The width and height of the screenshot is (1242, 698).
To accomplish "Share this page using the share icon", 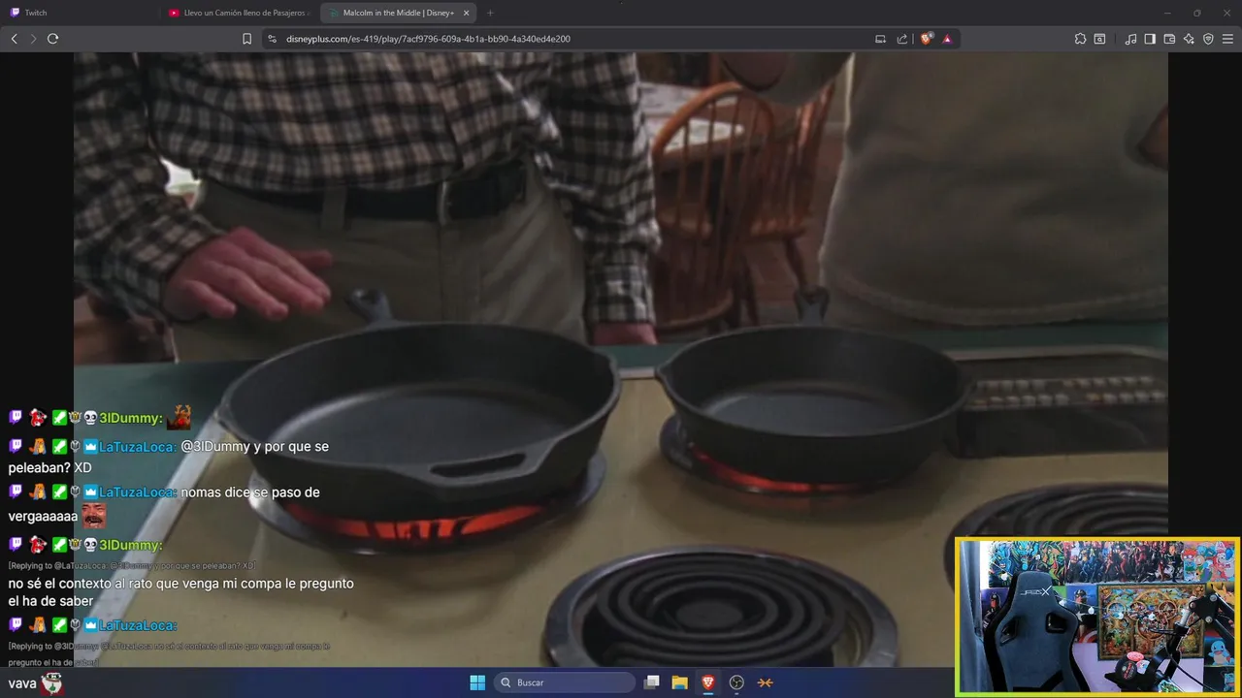I will [x=902, y=39].
